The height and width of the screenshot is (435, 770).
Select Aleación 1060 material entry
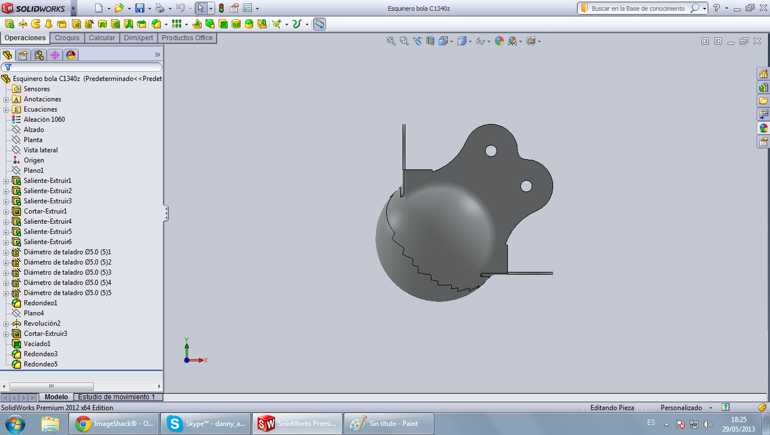coord(44,119)
